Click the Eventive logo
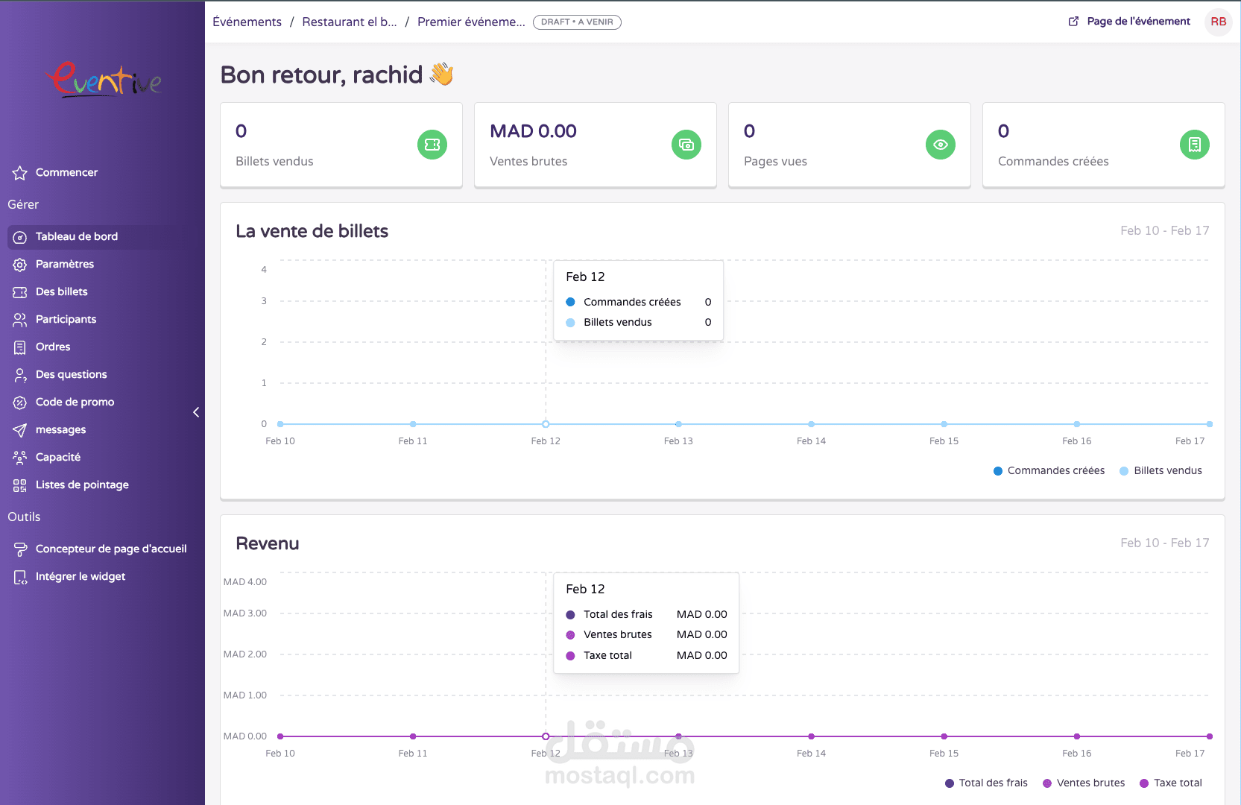The height and width of the screenshot is (805, 1241). [104, 80]
